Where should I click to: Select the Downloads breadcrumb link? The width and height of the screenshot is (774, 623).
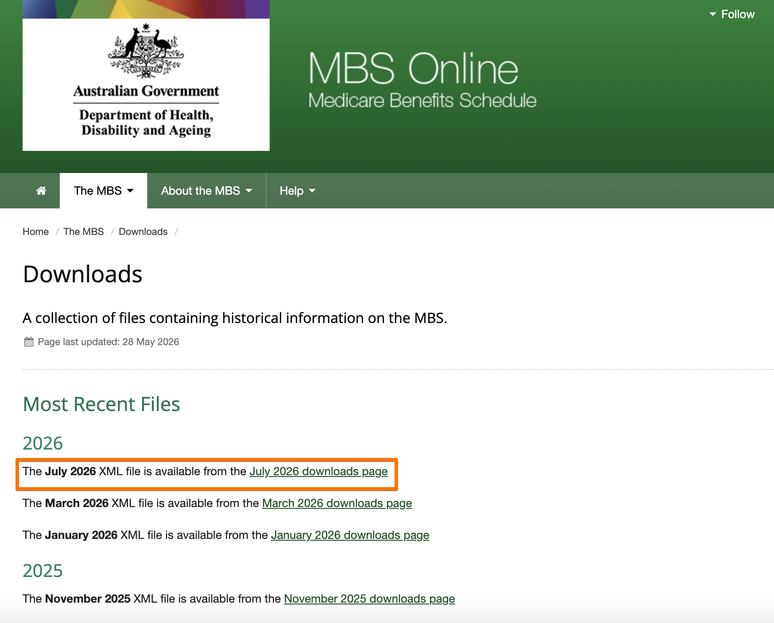point(143,231)
